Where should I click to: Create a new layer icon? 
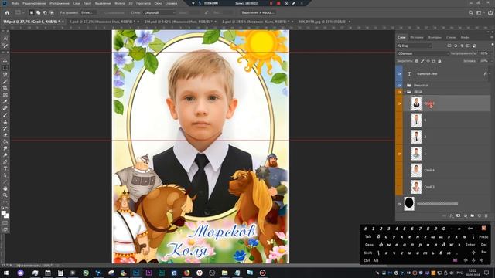[480, 215]
